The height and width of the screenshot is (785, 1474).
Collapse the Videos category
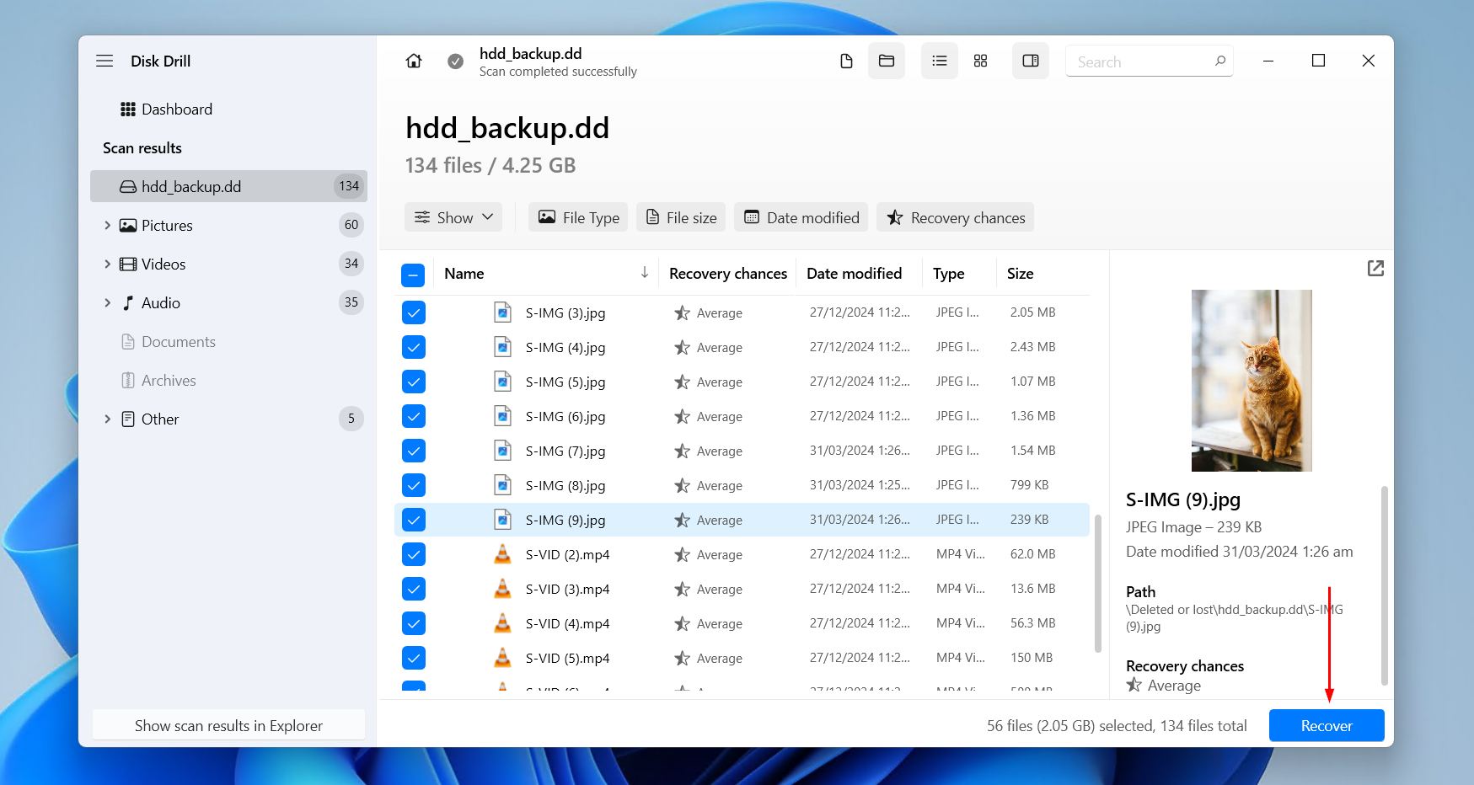tap(107, 264)
